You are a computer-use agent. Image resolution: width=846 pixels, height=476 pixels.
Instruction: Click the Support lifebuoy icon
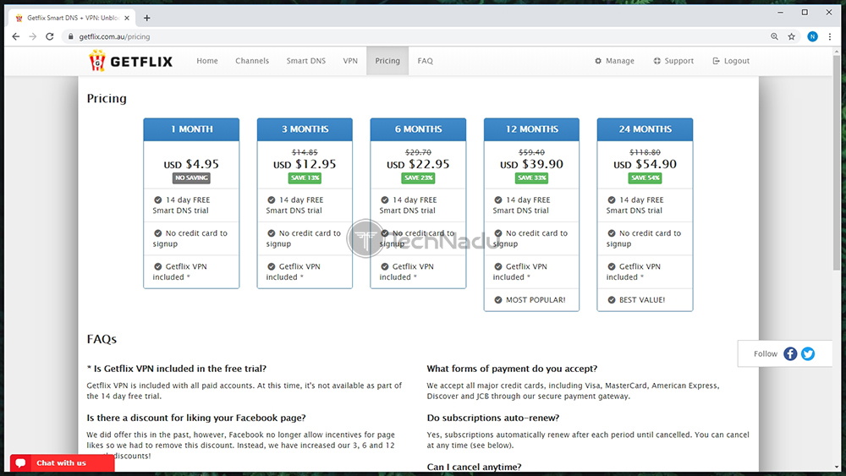(x=656, y=61)
